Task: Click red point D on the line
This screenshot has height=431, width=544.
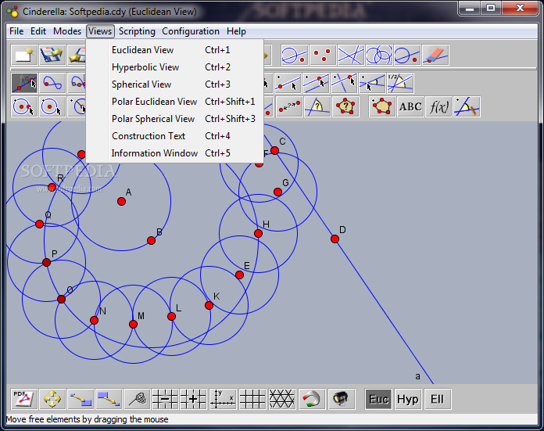Action: pyautogui.click(x=335, y=239)
